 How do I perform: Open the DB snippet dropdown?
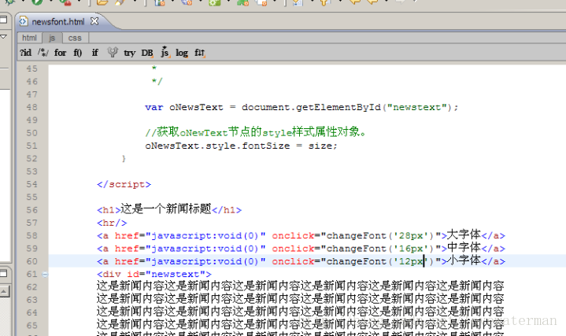pyautogui.click(x=147, y=53)
